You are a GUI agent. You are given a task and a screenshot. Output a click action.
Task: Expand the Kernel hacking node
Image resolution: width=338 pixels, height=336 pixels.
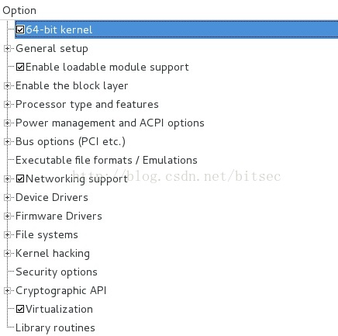click(x=7, y=253)
